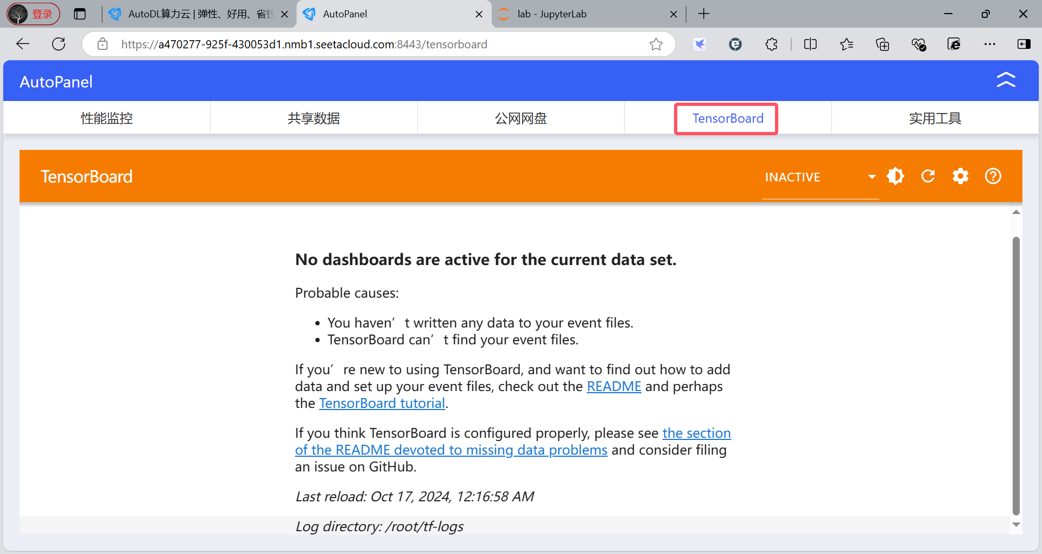Go back with browser back arrow
The height and width of the screenshot is (554, 1042).
click(x=23, y=44)
